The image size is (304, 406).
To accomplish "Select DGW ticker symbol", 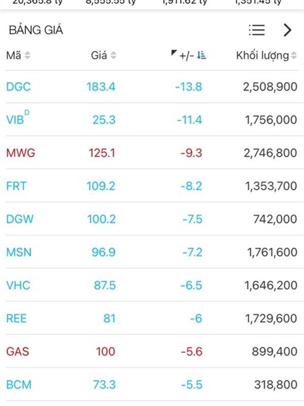I will click(20, 219).
